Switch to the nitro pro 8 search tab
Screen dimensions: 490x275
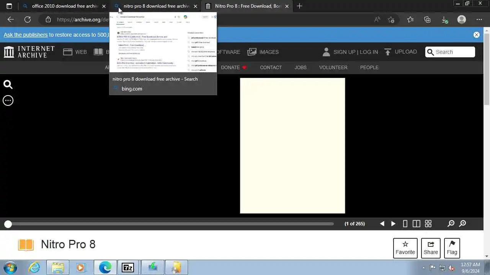click(x=155, y=6)
